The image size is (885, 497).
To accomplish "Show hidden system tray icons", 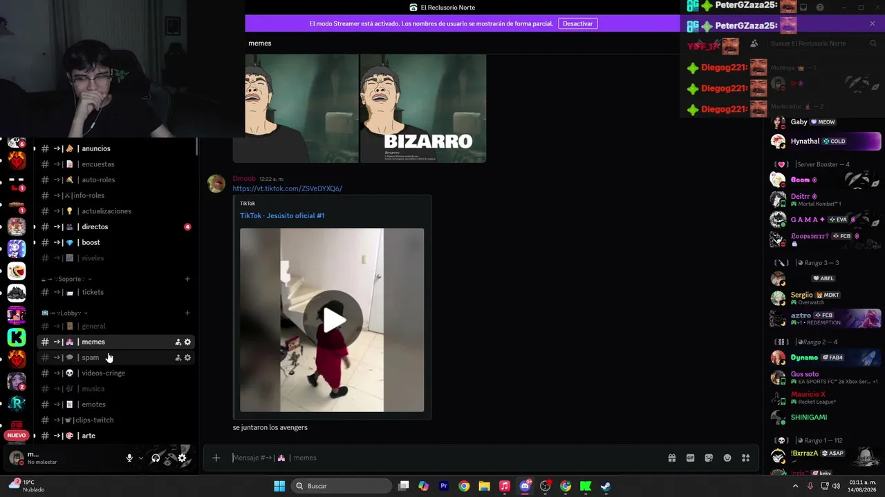I will tap(795, 486).
